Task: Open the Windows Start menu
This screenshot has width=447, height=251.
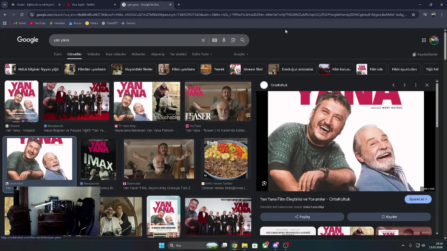Action: pos(162,245)
